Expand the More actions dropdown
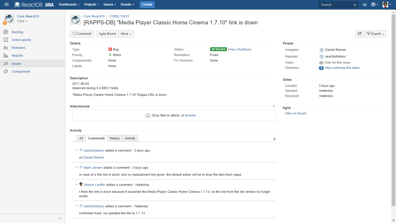This screenshot has width=396, height=223. (x=126, y=34)
